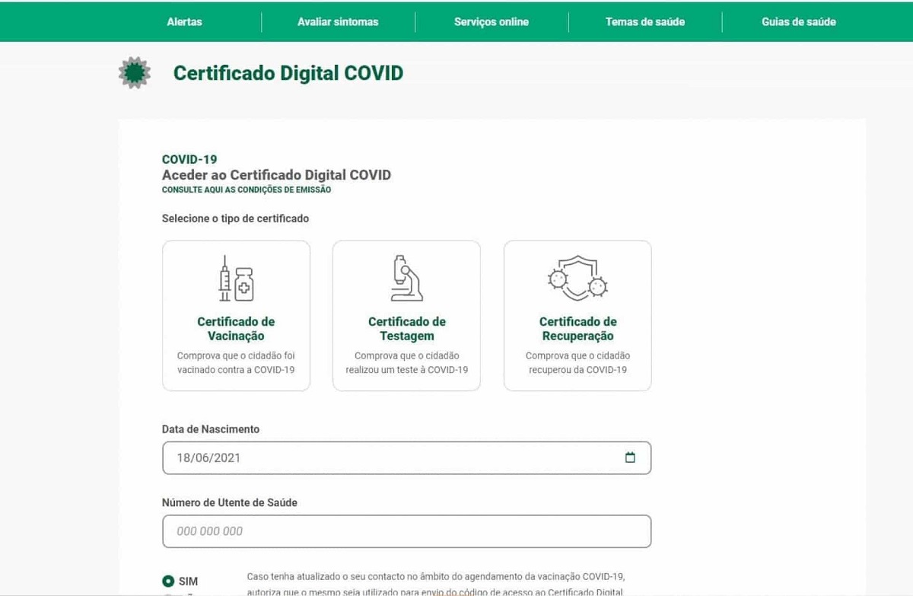The height and width of the screenshot is (596, 913).
Task: Click the shield with virus recovery icon
Action: [x=577, y=279]
